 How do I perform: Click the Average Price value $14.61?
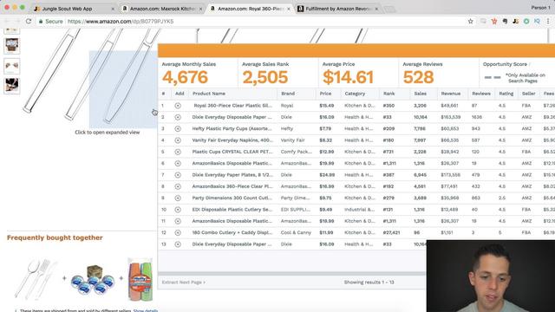tap(348, 77)
